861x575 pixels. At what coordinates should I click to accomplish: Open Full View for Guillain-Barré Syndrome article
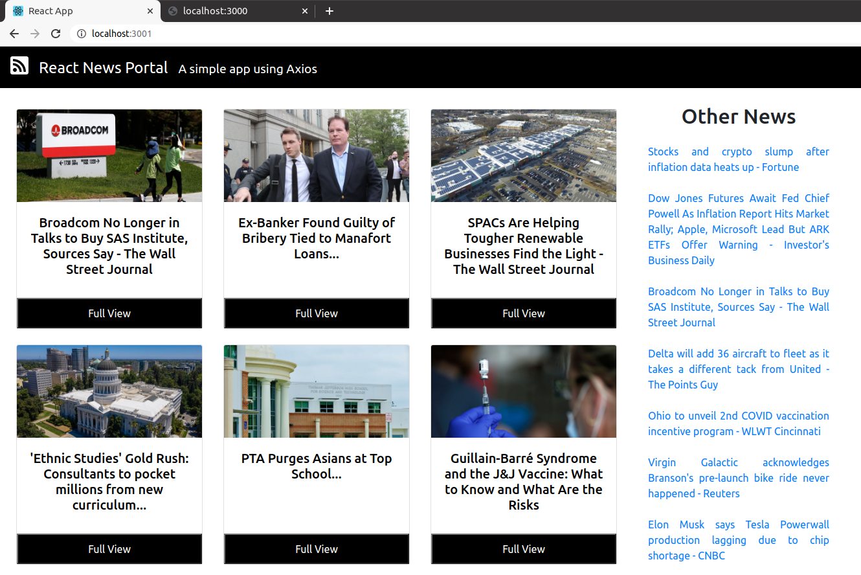(524, 549)
